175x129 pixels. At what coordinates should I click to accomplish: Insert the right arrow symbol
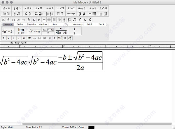24,20
